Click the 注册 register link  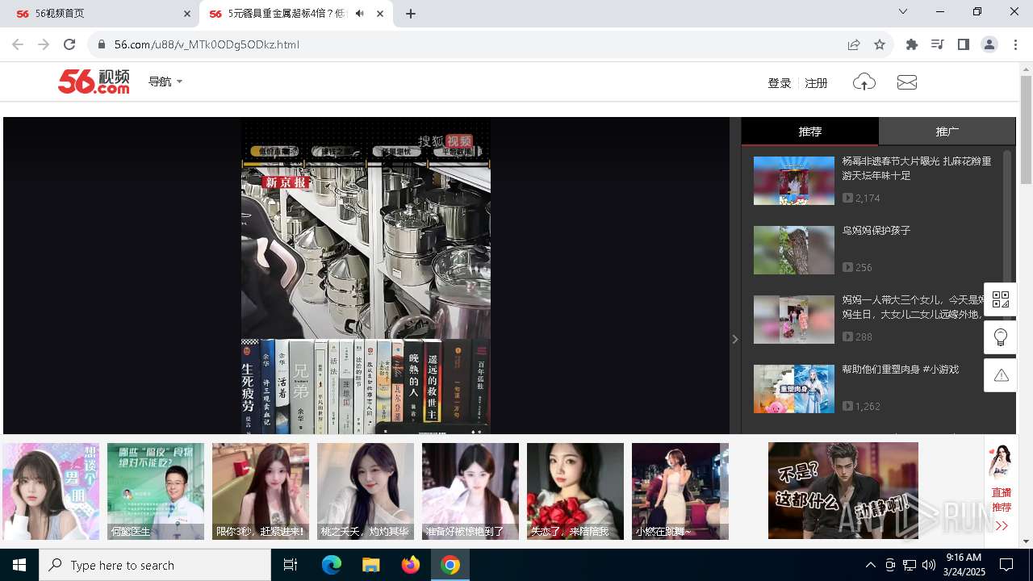(816, 82)
